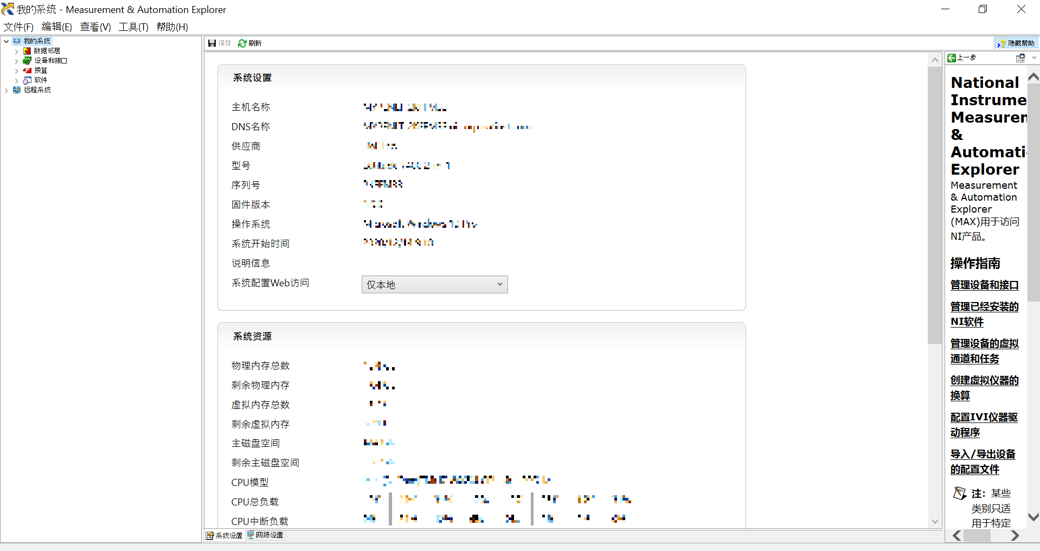Open the 帮助(H) menu
Screen dimensions: 1040x551
(172, 27)
